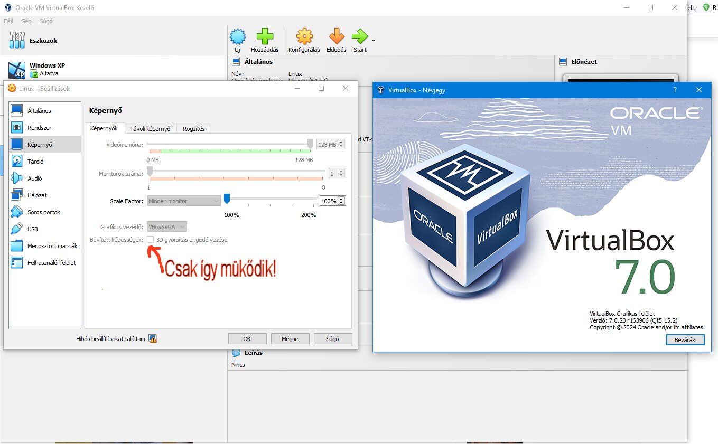Maximize the Linux - Beállítások dialog
718x444 pixels.
click(x=321, y=88)
